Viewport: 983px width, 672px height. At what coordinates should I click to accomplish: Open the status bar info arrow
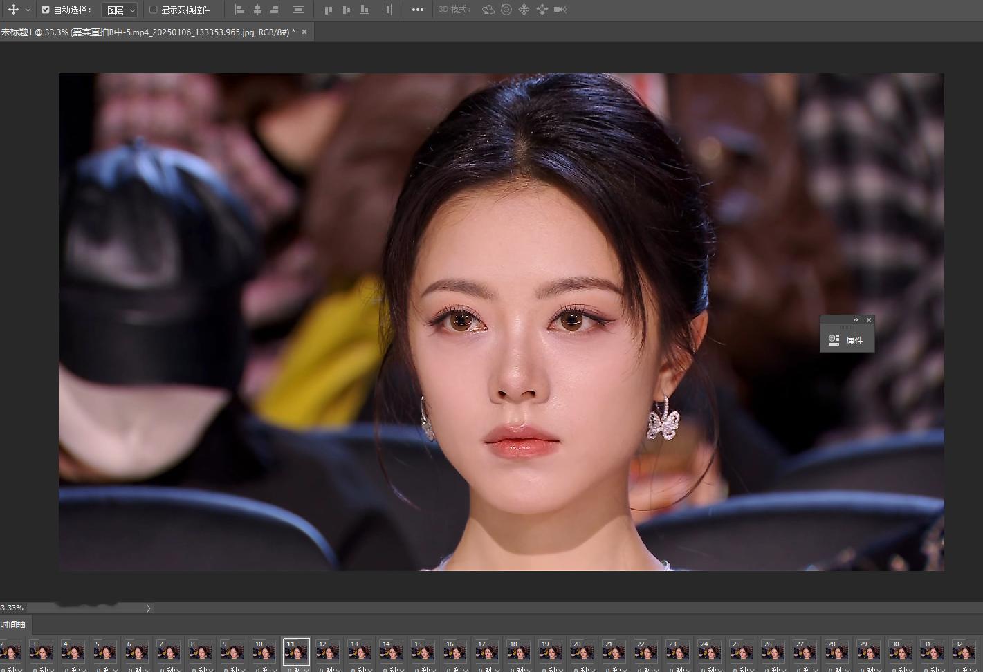(148, 608)
